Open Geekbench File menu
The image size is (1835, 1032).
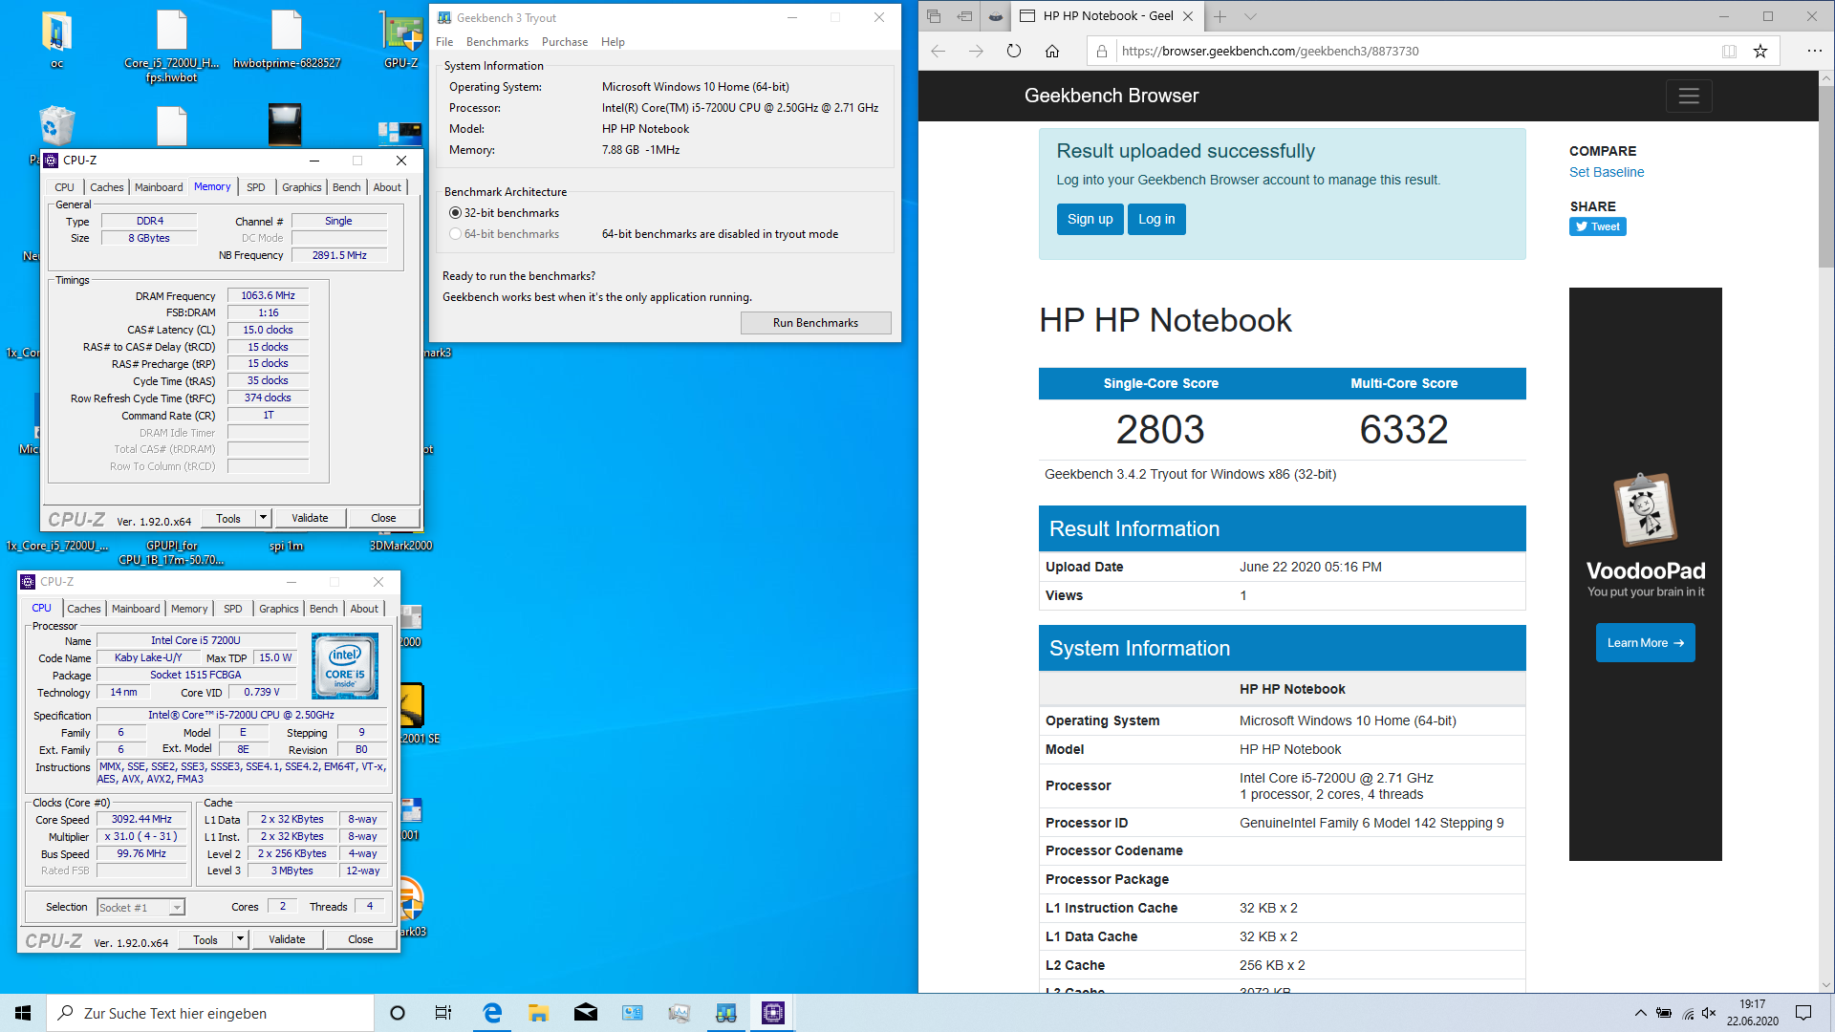coord(444,42)
